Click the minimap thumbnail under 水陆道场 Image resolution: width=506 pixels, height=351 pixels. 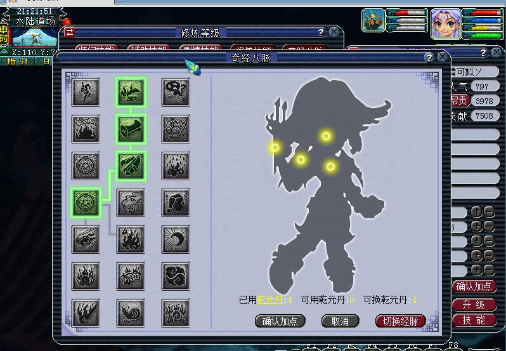[x=34, y=38]
